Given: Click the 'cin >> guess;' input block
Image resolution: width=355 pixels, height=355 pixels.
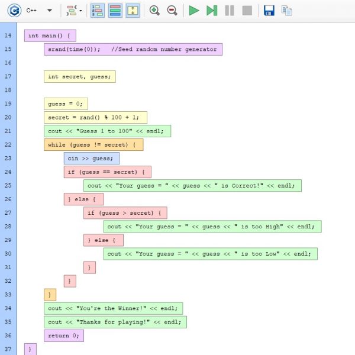Looking at the screenshot, I should click(x=92, y=158).
